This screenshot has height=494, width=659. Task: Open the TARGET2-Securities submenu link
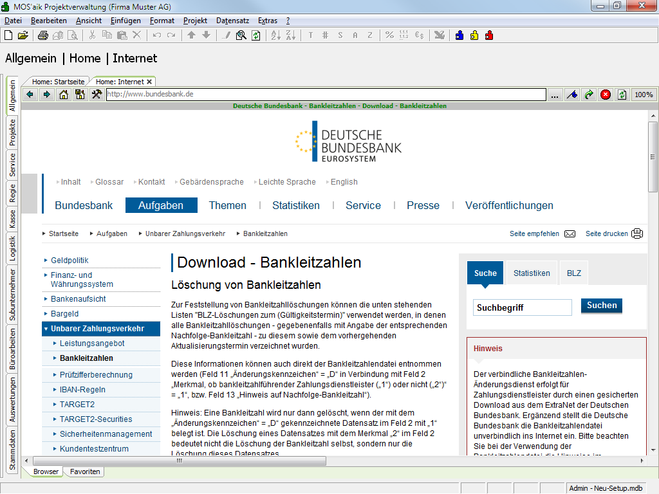[96, 419]
